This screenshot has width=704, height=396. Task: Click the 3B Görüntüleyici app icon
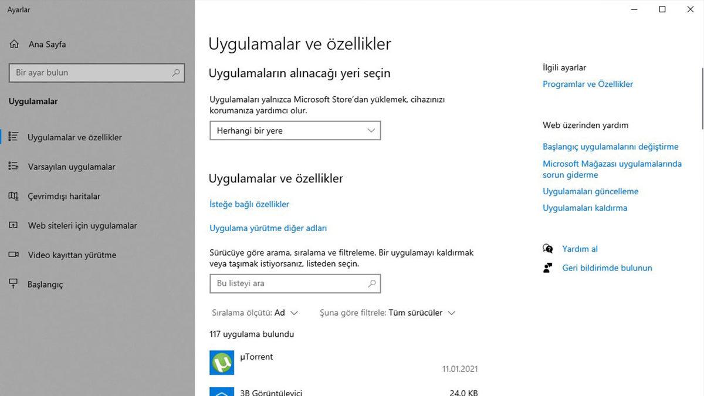[221, 391]
